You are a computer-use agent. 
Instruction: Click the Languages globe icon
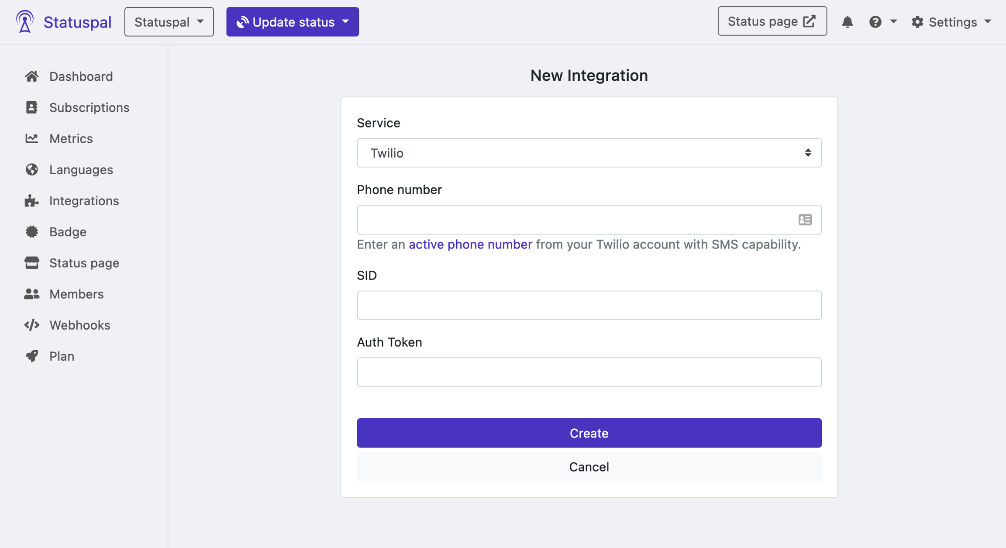[x=31, y=169]
